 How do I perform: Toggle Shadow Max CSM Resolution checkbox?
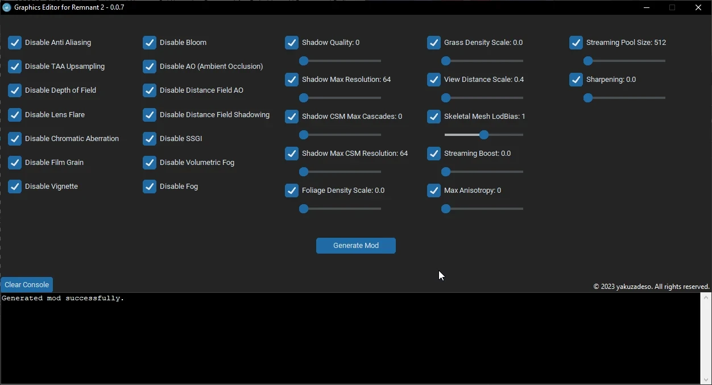pyautogui.click(x=292, y=154)
